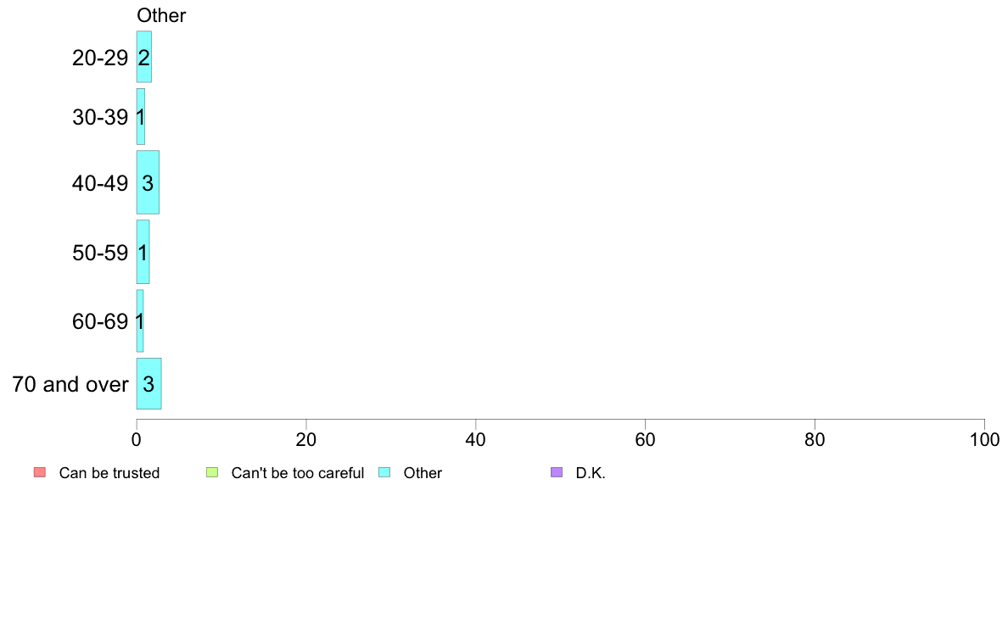The image size is (1008, 624).
Task: Select the 50-59 age group bar
Action: coord(143,252)
